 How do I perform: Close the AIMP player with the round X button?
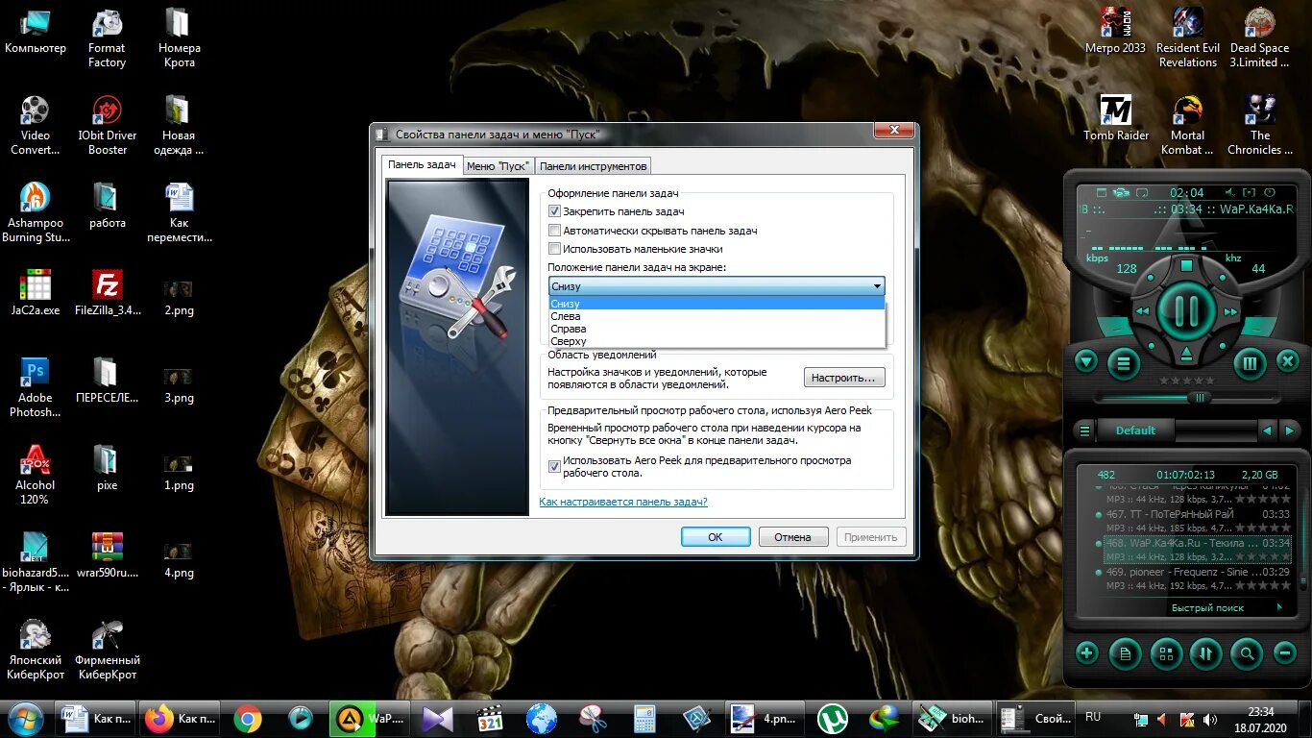point(1287,362)
